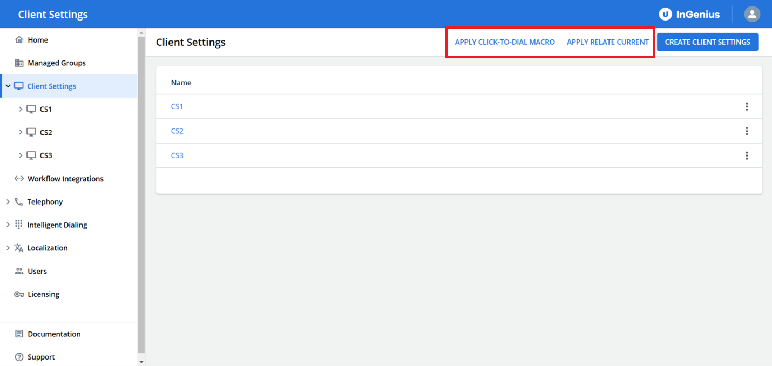Image resolution: width=772 pixels, height=366 pixels.
Task: Click Apply Click-to-Dial Macro
Action: [505, 42]
